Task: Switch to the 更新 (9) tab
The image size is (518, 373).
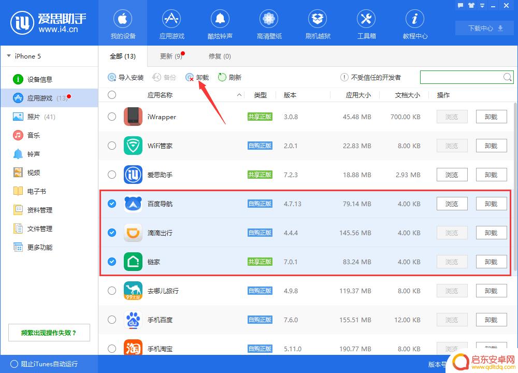Action: point(171,56)
